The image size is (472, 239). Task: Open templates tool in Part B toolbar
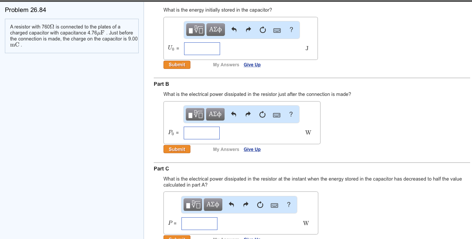[195, 114]
